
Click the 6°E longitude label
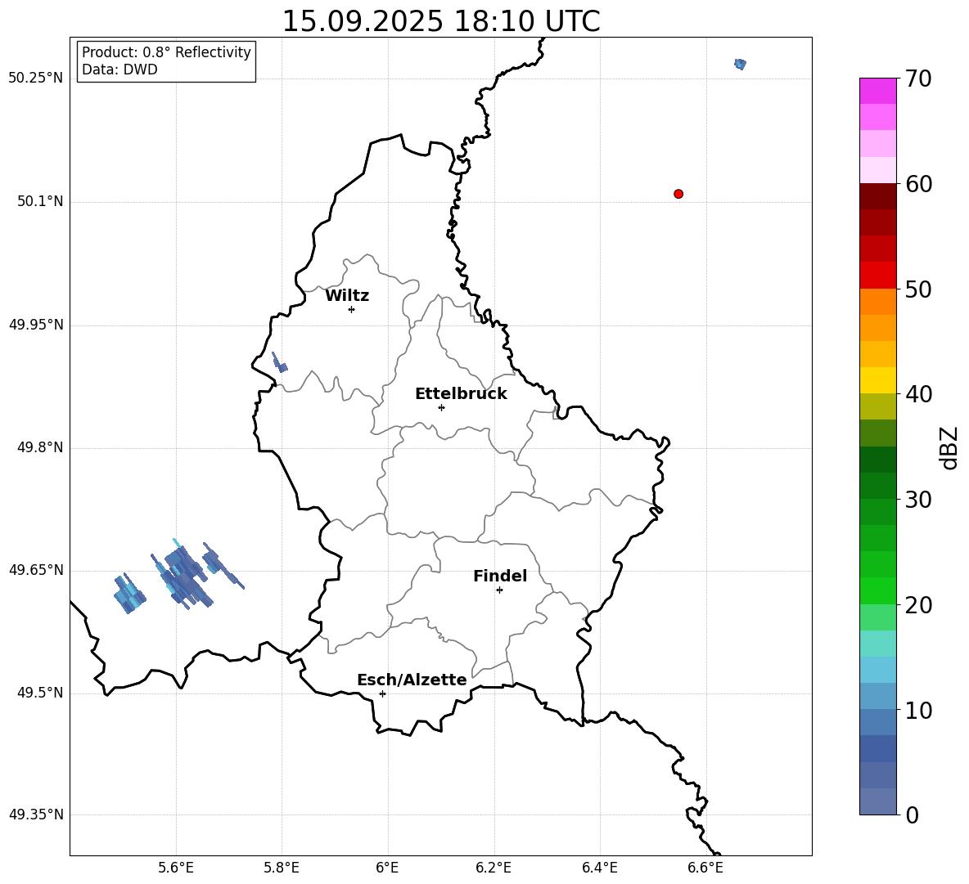tap(387, 868)
